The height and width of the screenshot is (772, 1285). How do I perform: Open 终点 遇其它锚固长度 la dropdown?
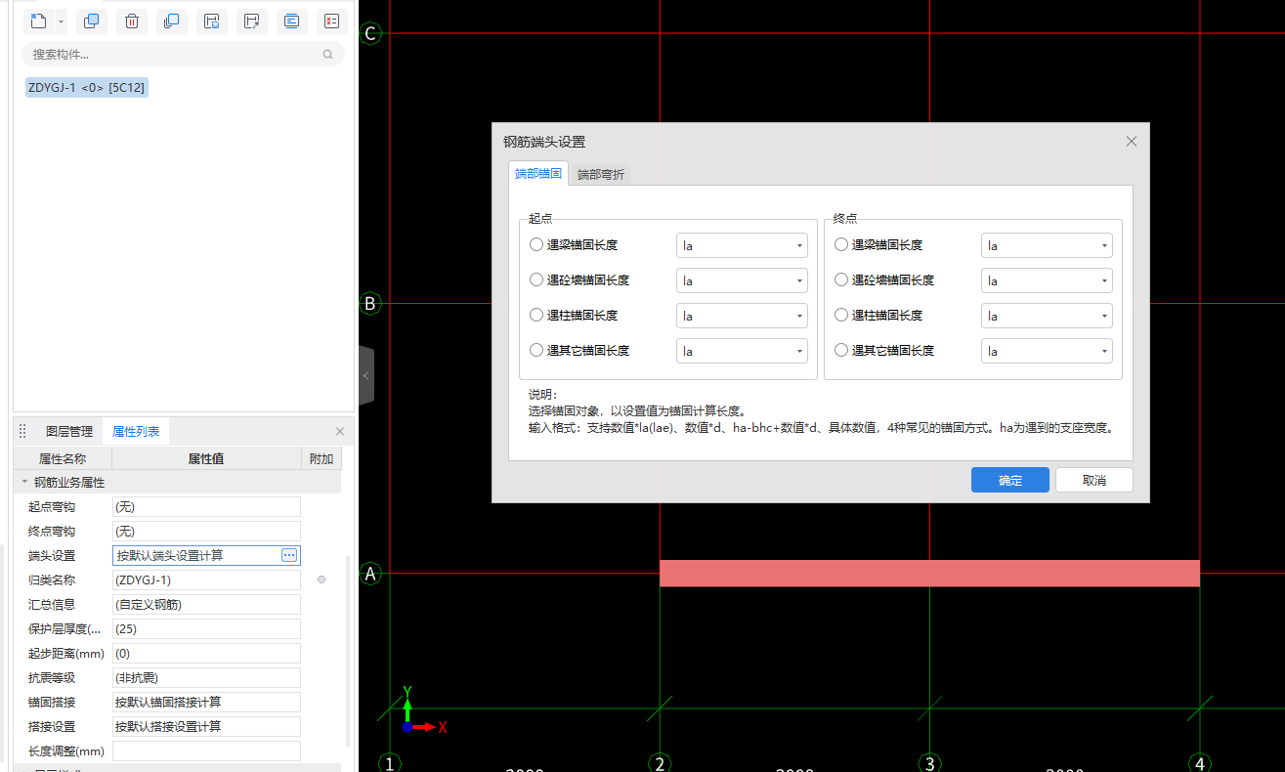(1047, 351)
